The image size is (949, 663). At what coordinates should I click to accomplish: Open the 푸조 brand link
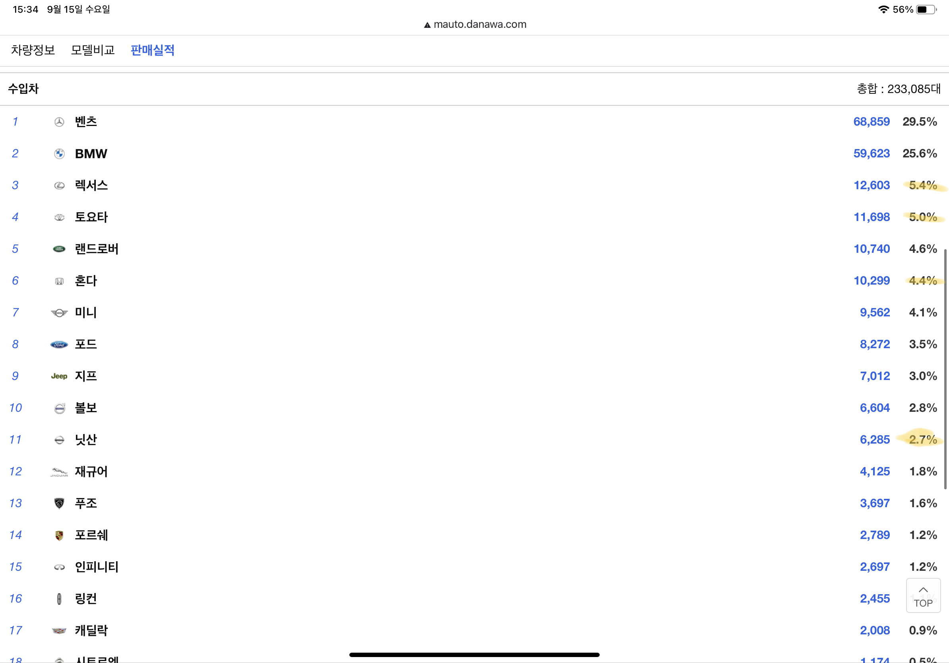pyautogui.click(x=85, y=504)
